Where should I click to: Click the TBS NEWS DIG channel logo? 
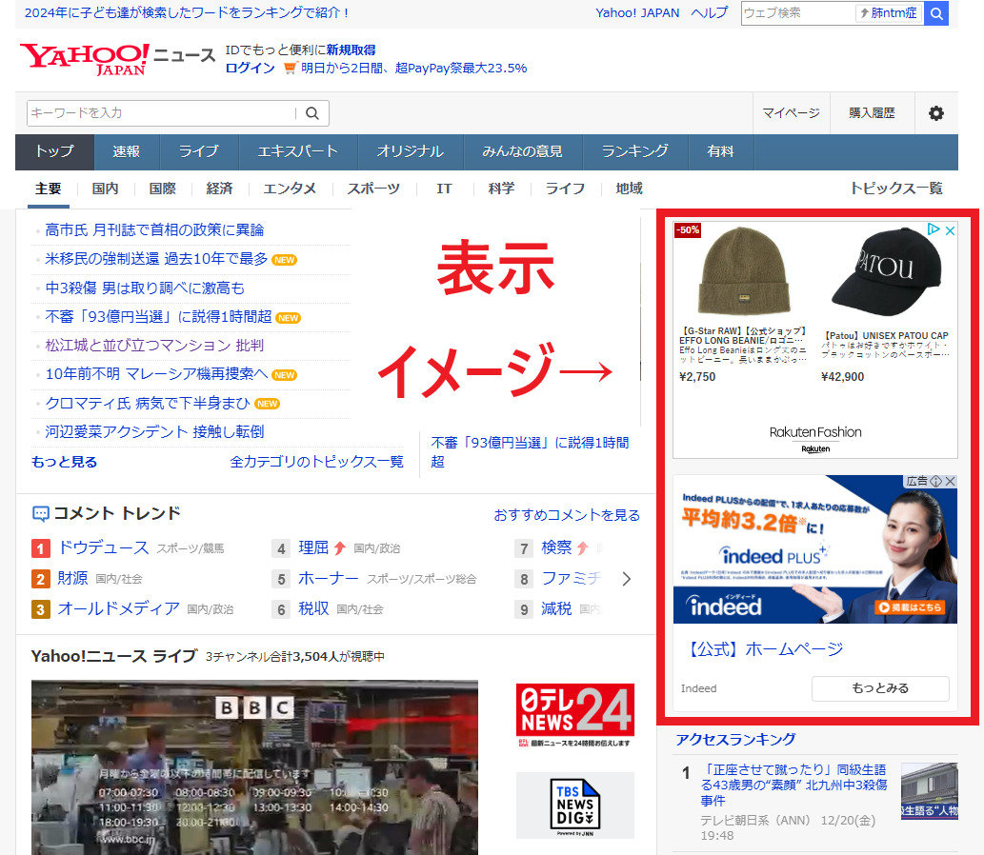[574, 805]
